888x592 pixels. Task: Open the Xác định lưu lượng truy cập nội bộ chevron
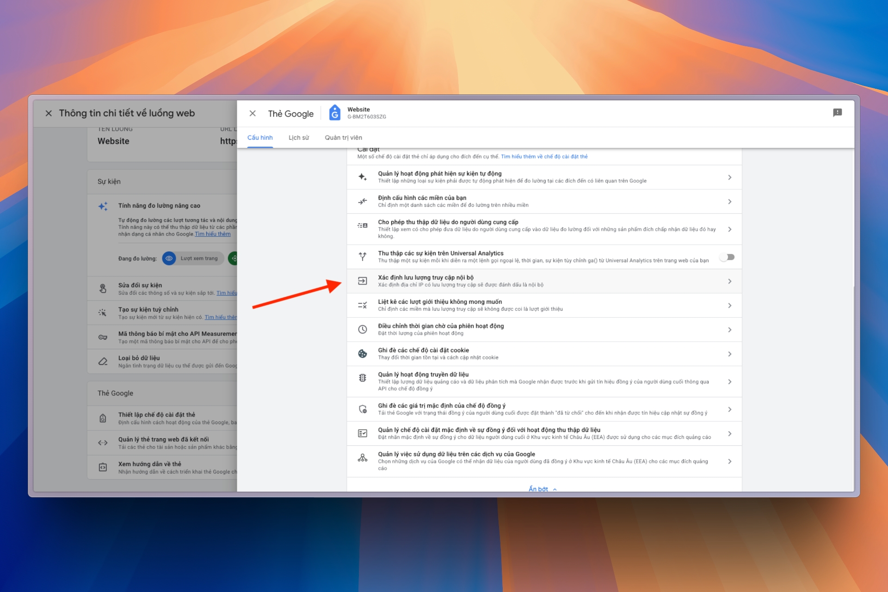pyautogui.click(x=729, y=281)
